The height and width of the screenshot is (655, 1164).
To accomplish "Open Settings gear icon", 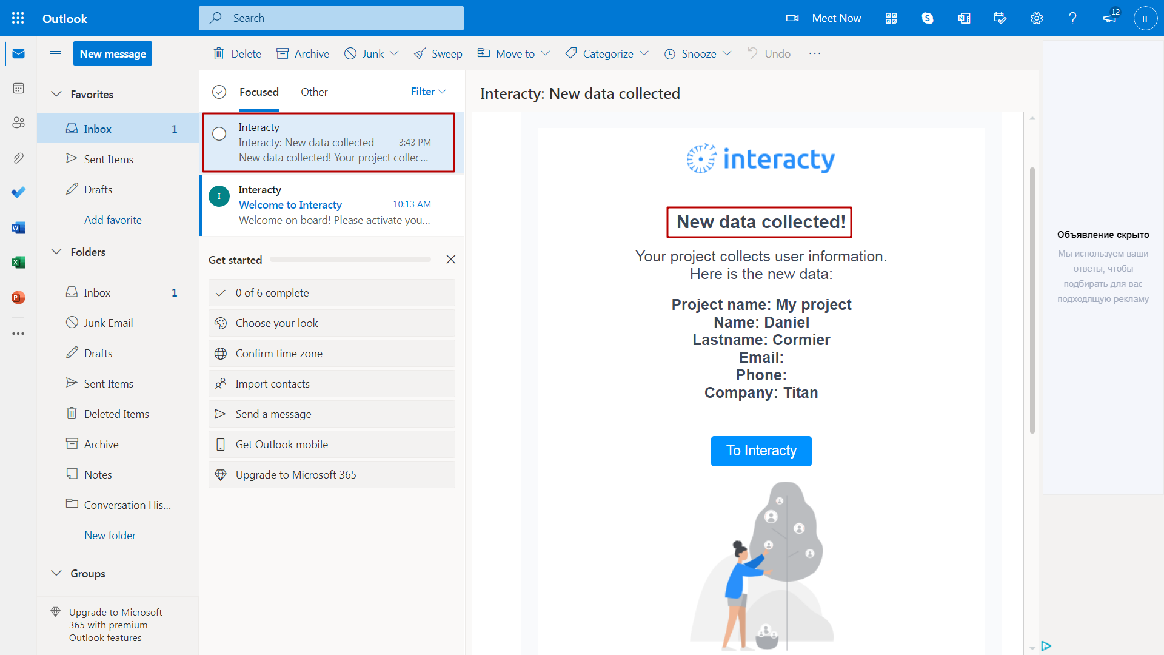I will (x=1037, y=18).
